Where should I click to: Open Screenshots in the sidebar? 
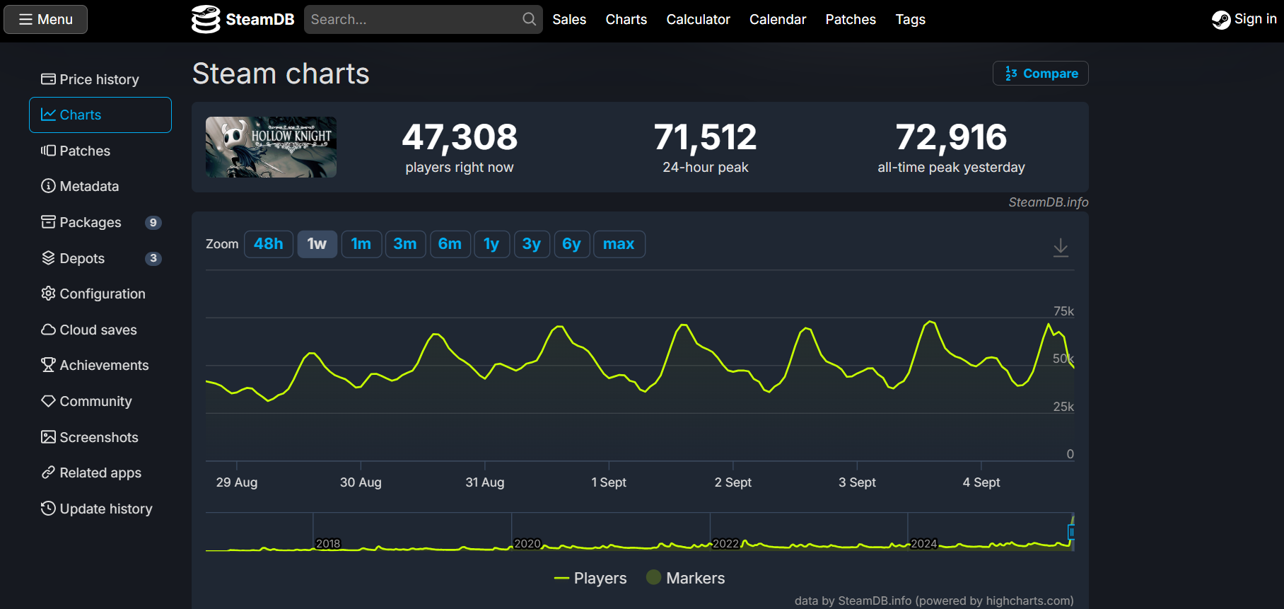[100, 437]
